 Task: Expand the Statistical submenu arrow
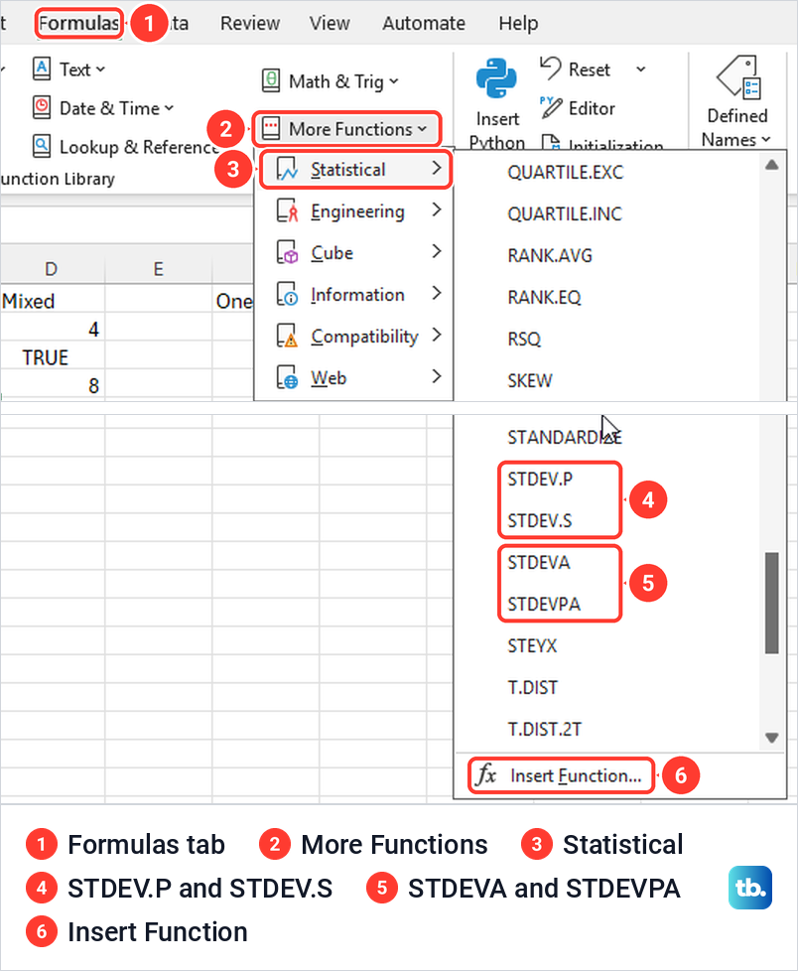coord(437,168)
